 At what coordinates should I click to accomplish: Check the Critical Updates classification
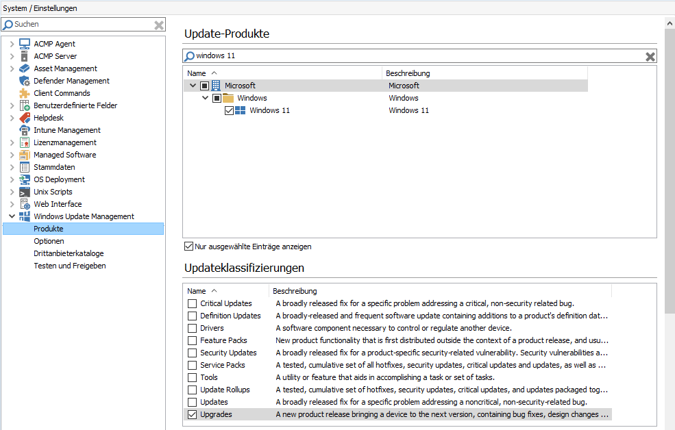pyautogui.click(x=193, y=303)
